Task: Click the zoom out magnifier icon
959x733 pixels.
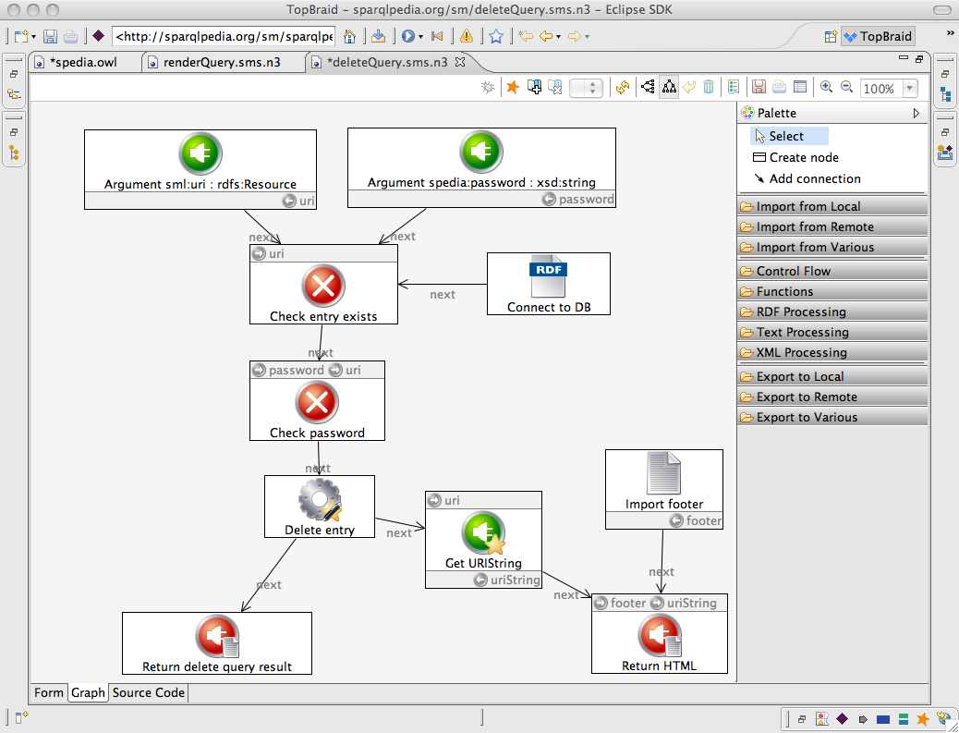Action: (846, 88)
